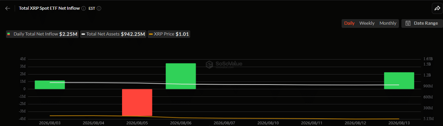The height and width of the screenshot is (126, 443).
Task: Open info icon beside Total XRP Spot ETF Net Inflow
Action: [x=84, y=8]
